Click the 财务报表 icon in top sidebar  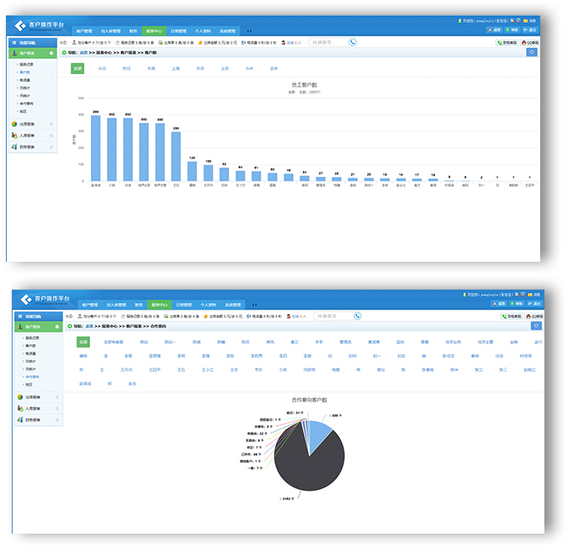tap(14, 146)
